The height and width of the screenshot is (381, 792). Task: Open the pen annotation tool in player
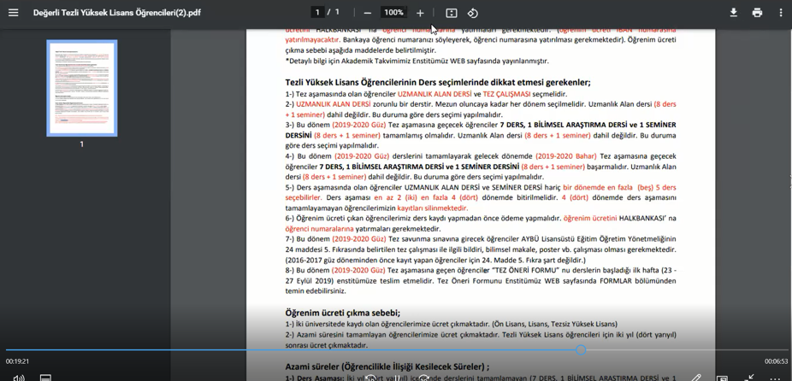click(x=697, y=378)
